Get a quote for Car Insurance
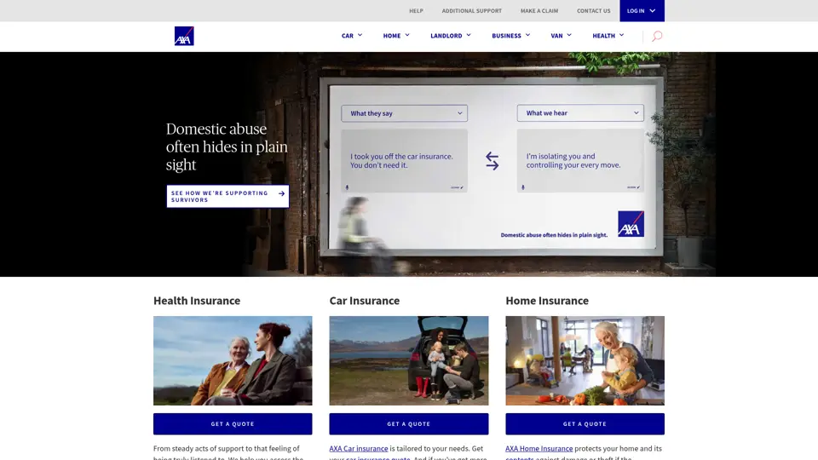Screen dimensions: 818x460 coord(408,424)
